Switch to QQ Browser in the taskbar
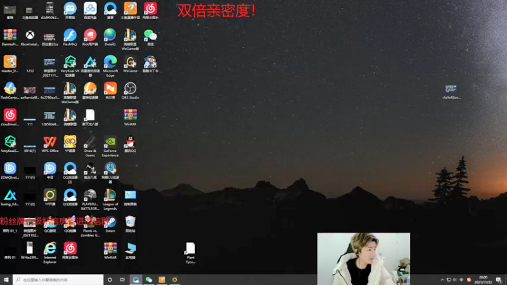The height and width of the screenshot is (285, 507). point(136,279)
